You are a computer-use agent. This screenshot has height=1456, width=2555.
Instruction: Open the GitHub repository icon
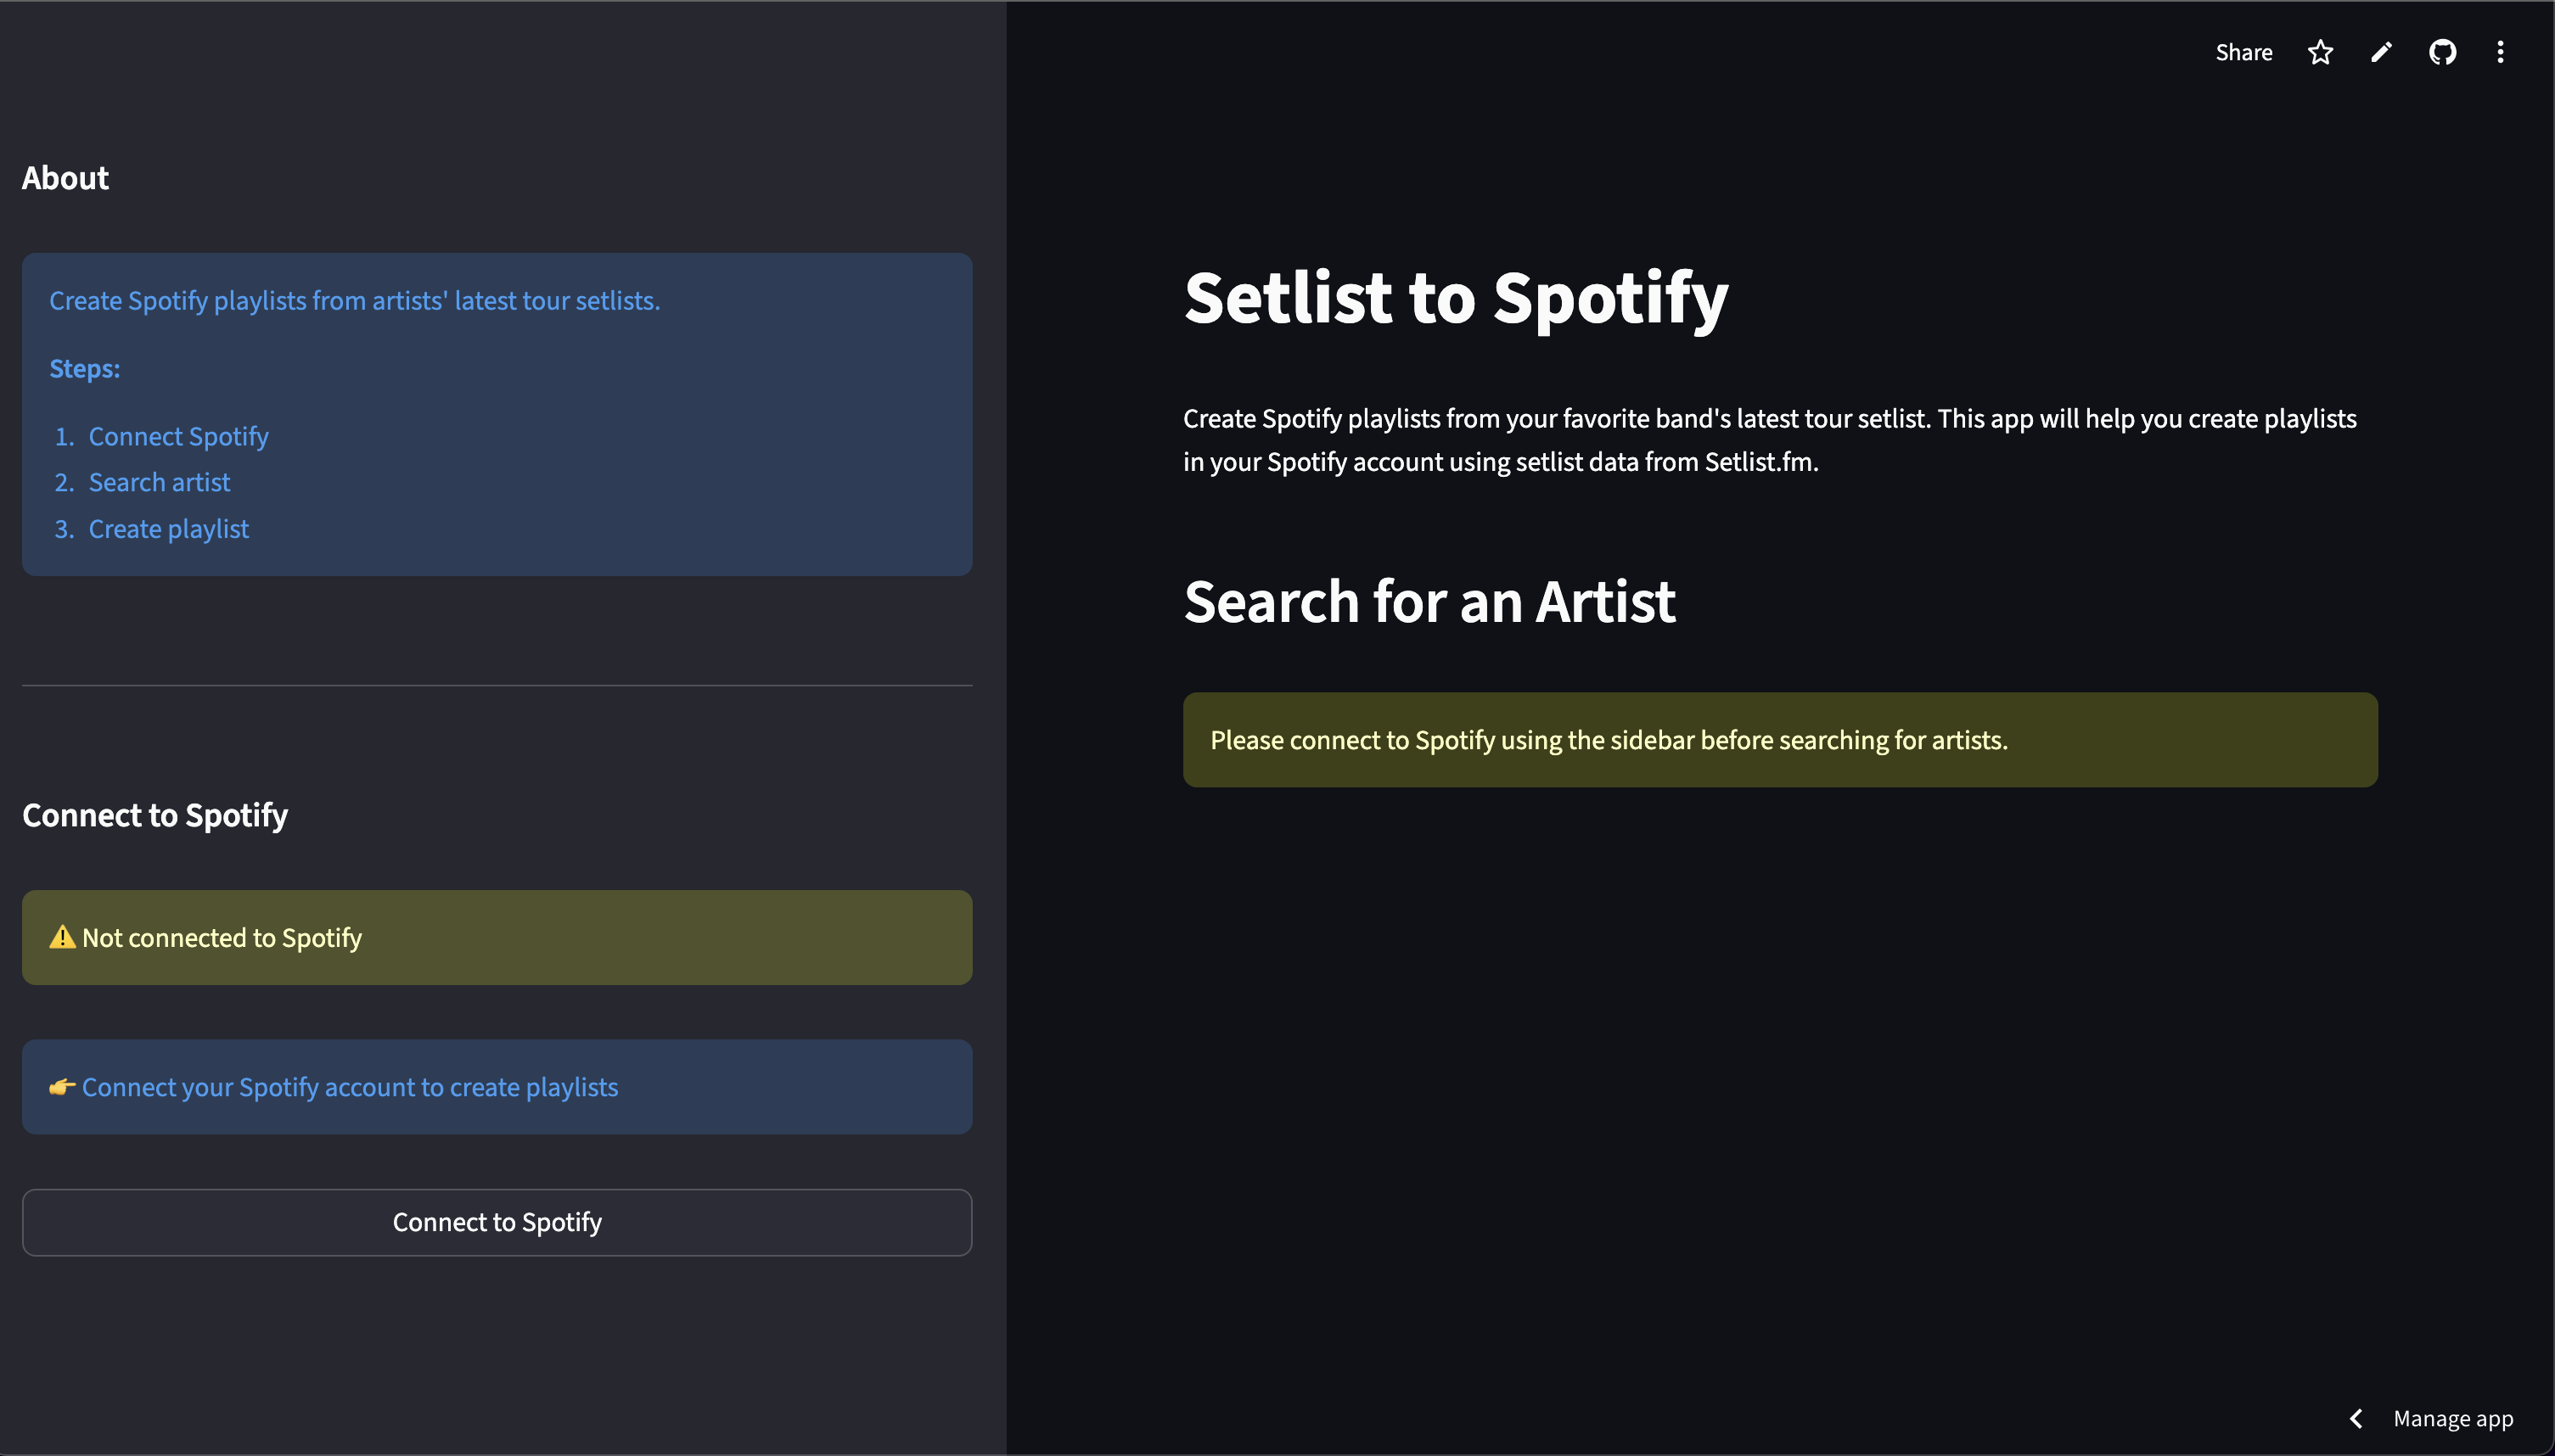[x=2442, y=52]
